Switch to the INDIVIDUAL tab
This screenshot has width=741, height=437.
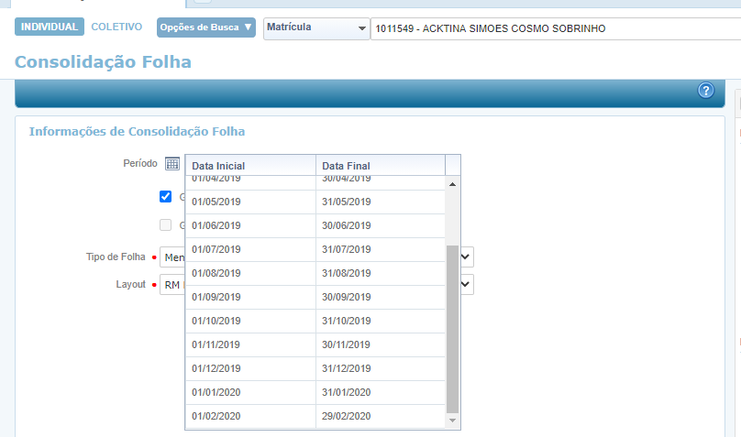pyautogui.click(x=50, y=27)
